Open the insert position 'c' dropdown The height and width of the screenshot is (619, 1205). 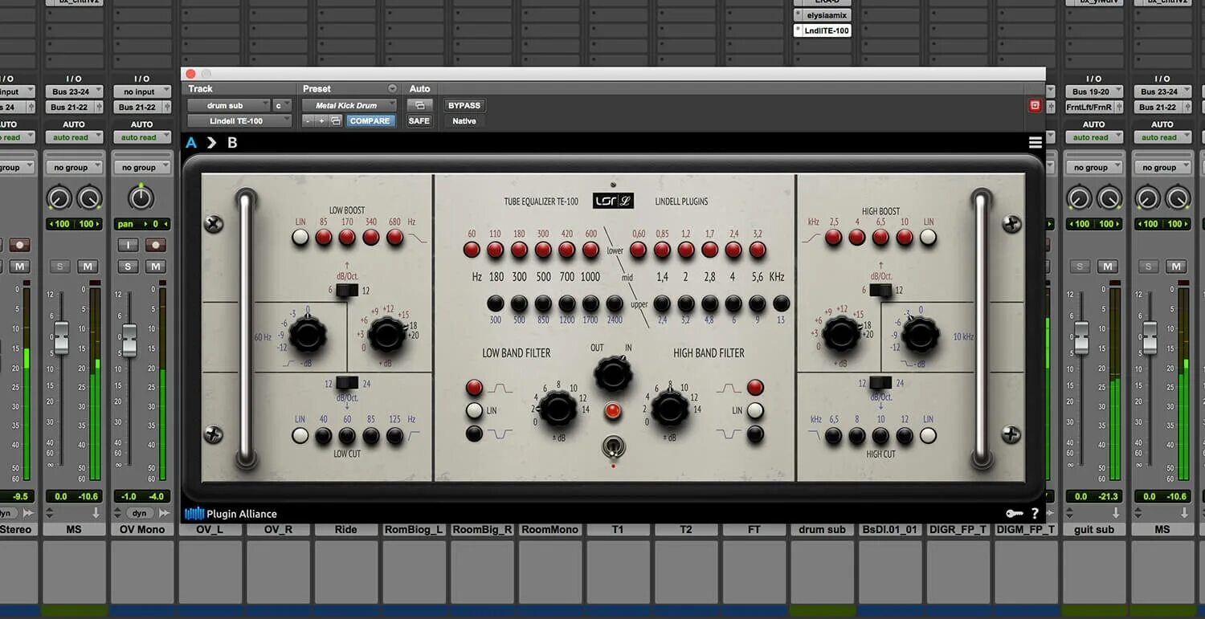282,105
